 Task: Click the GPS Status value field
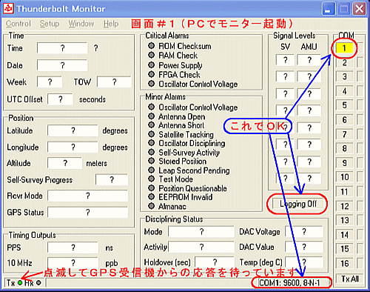pyautogui.click(x=88, y=212)
